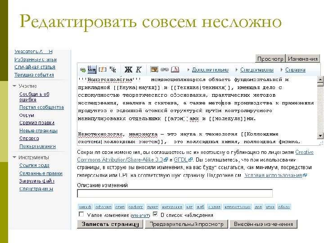324x243 pixels.
Task: Click the кат summary tag
Action: (x=189, y=207)
